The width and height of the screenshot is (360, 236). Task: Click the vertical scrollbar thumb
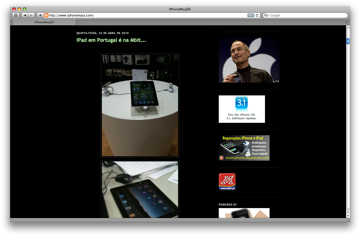[348, 41]
